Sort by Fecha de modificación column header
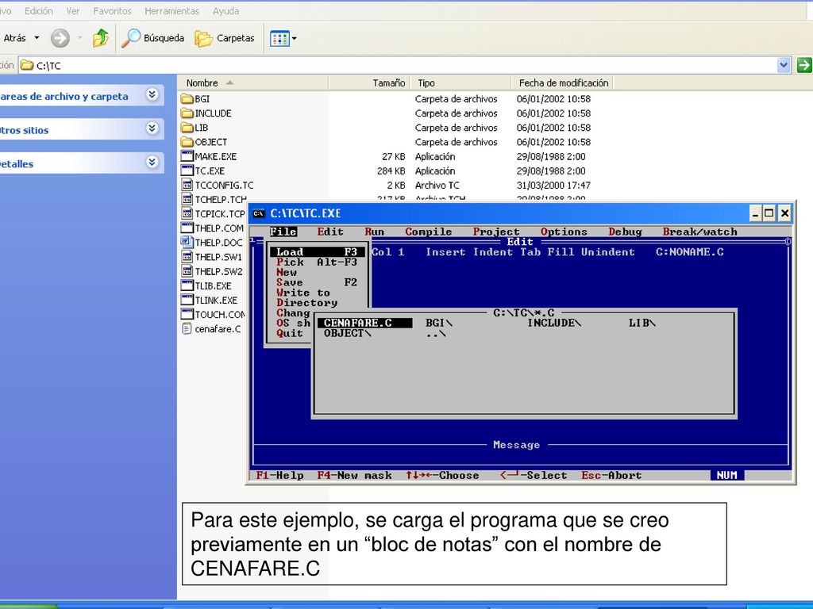 563,82
